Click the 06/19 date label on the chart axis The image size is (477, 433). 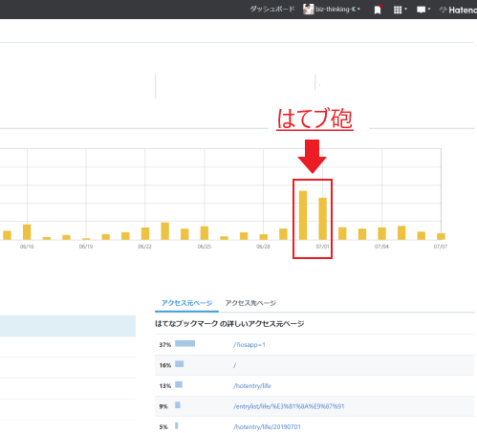click(86, 247)
